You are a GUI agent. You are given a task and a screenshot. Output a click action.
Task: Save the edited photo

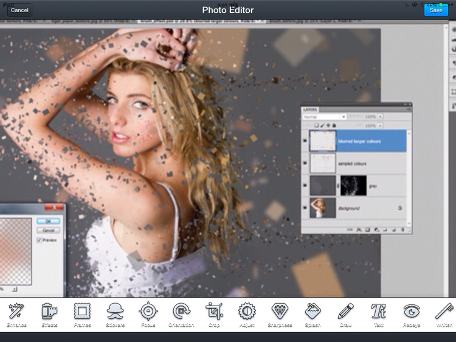[x=436, y=10]
